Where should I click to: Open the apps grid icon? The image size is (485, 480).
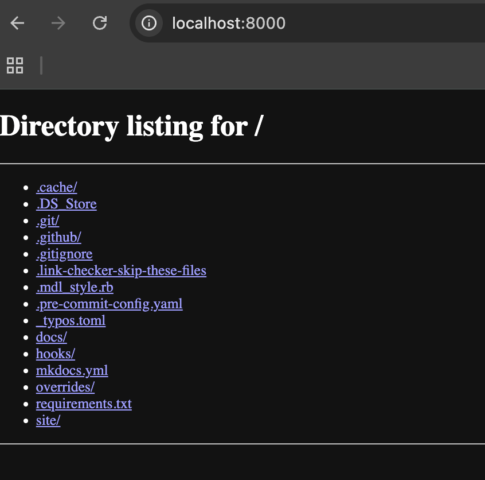(x=15, y=65)
